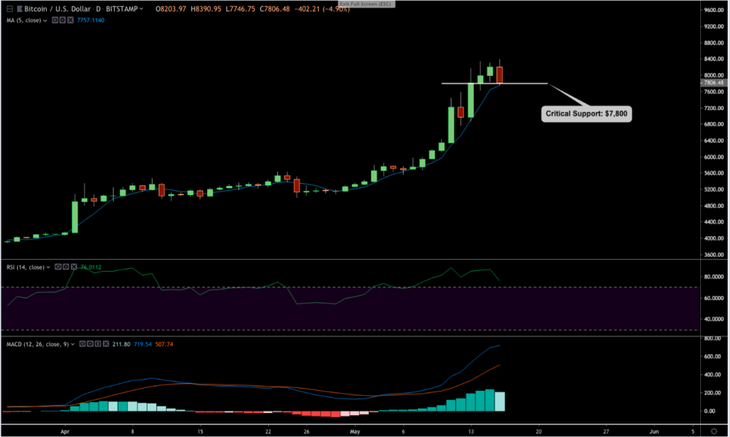Click Exit Full Screen (ESC)
Screen dimensions: 730x437
click(x=366, y=4)
